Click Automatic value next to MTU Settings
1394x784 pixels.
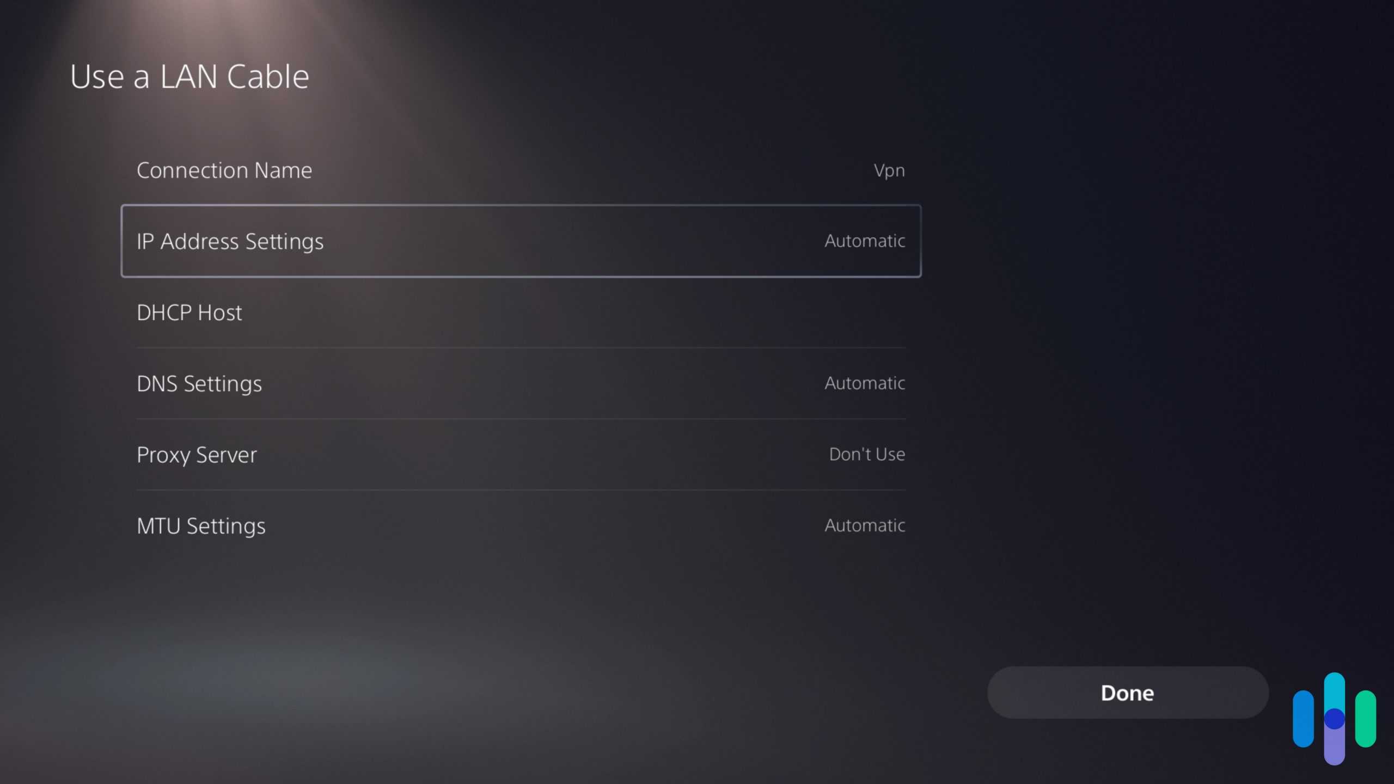point(865,525)
